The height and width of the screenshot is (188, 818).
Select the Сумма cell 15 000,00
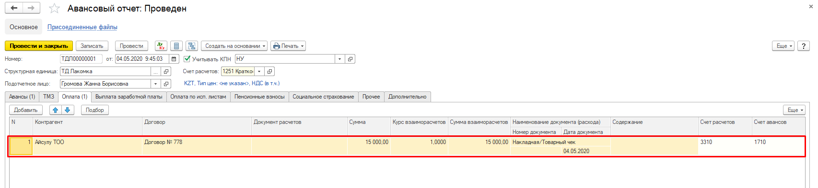pyautogui.click(x=369, y=146)
